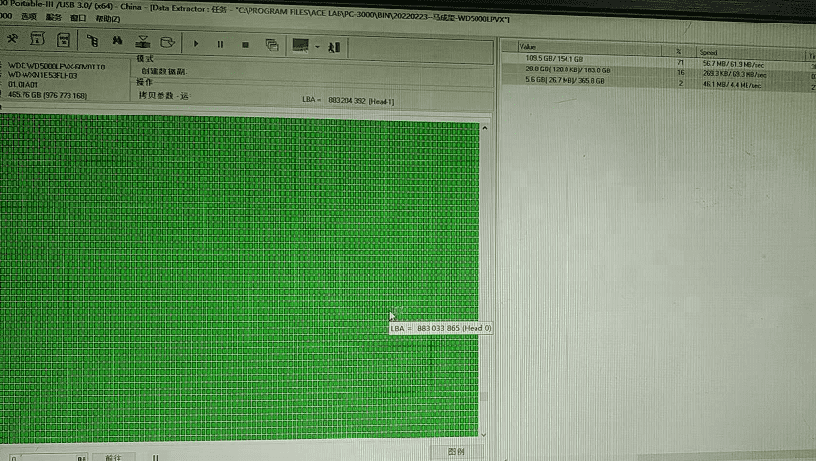Pause the running copy task

click(220, 43)
